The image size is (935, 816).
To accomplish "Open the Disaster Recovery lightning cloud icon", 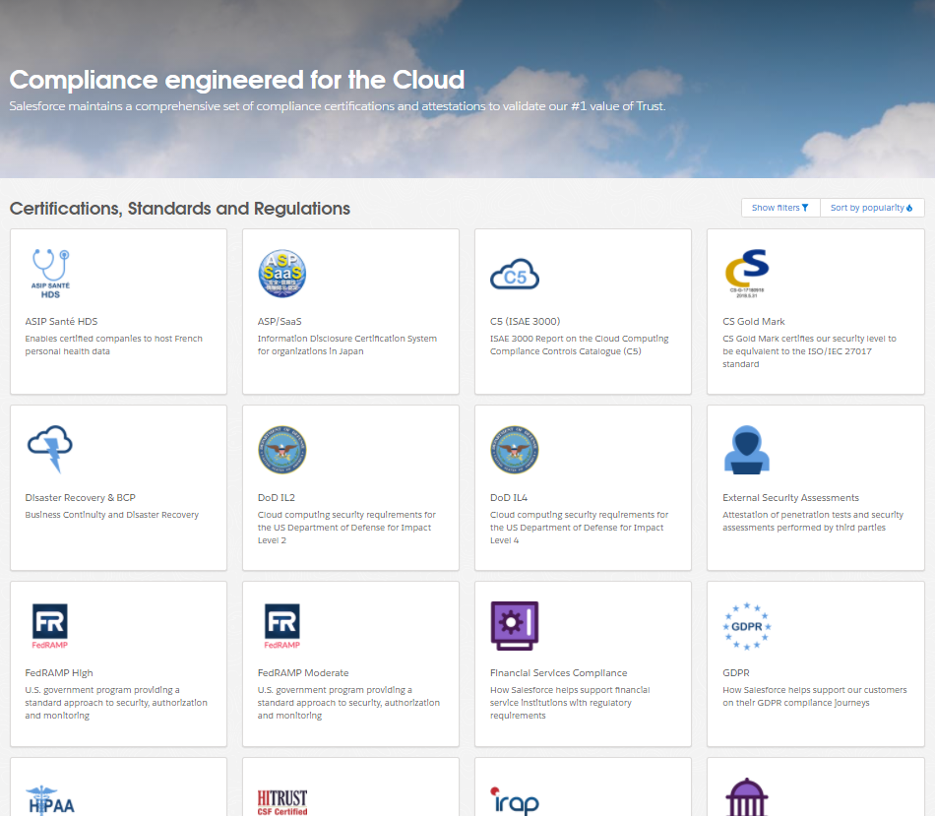I will pyautogui.click(x=50, y=449).
